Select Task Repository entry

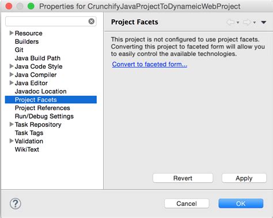pyautogui.click(x=38, y=125)
